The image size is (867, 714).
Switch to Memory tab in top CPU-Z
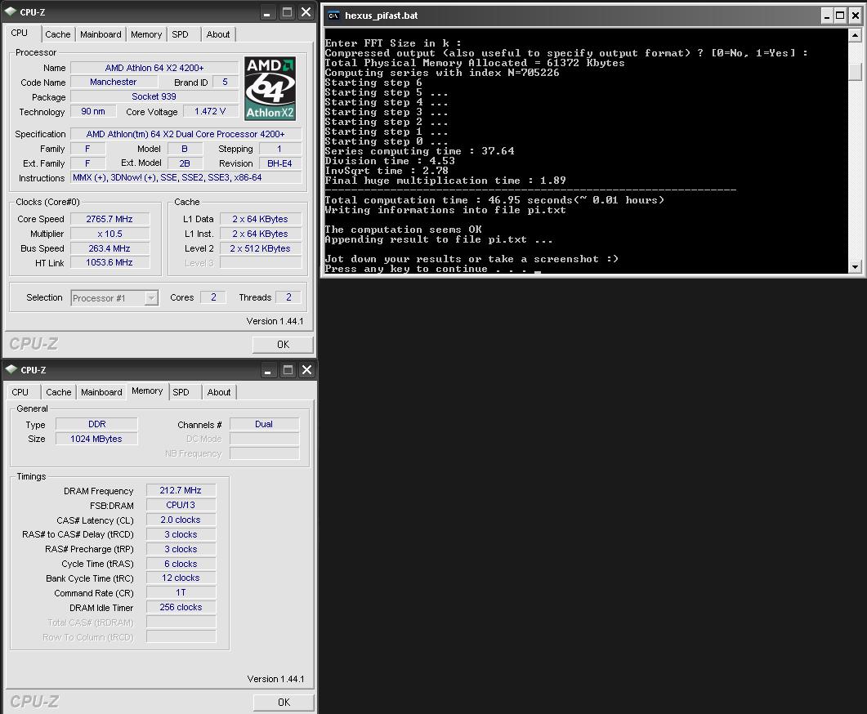point(146,34)
